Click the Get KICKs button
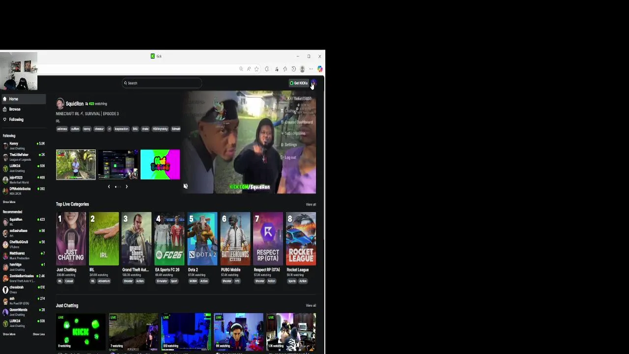The width and height of the screenshot is (629, 354). click(x=299, y=83)
